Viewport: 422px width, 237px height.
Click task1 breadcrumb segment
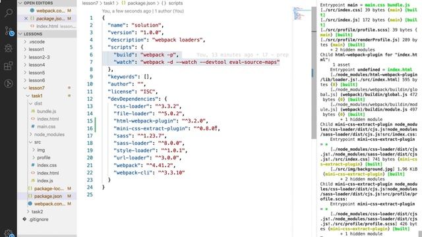pos(109,3)
